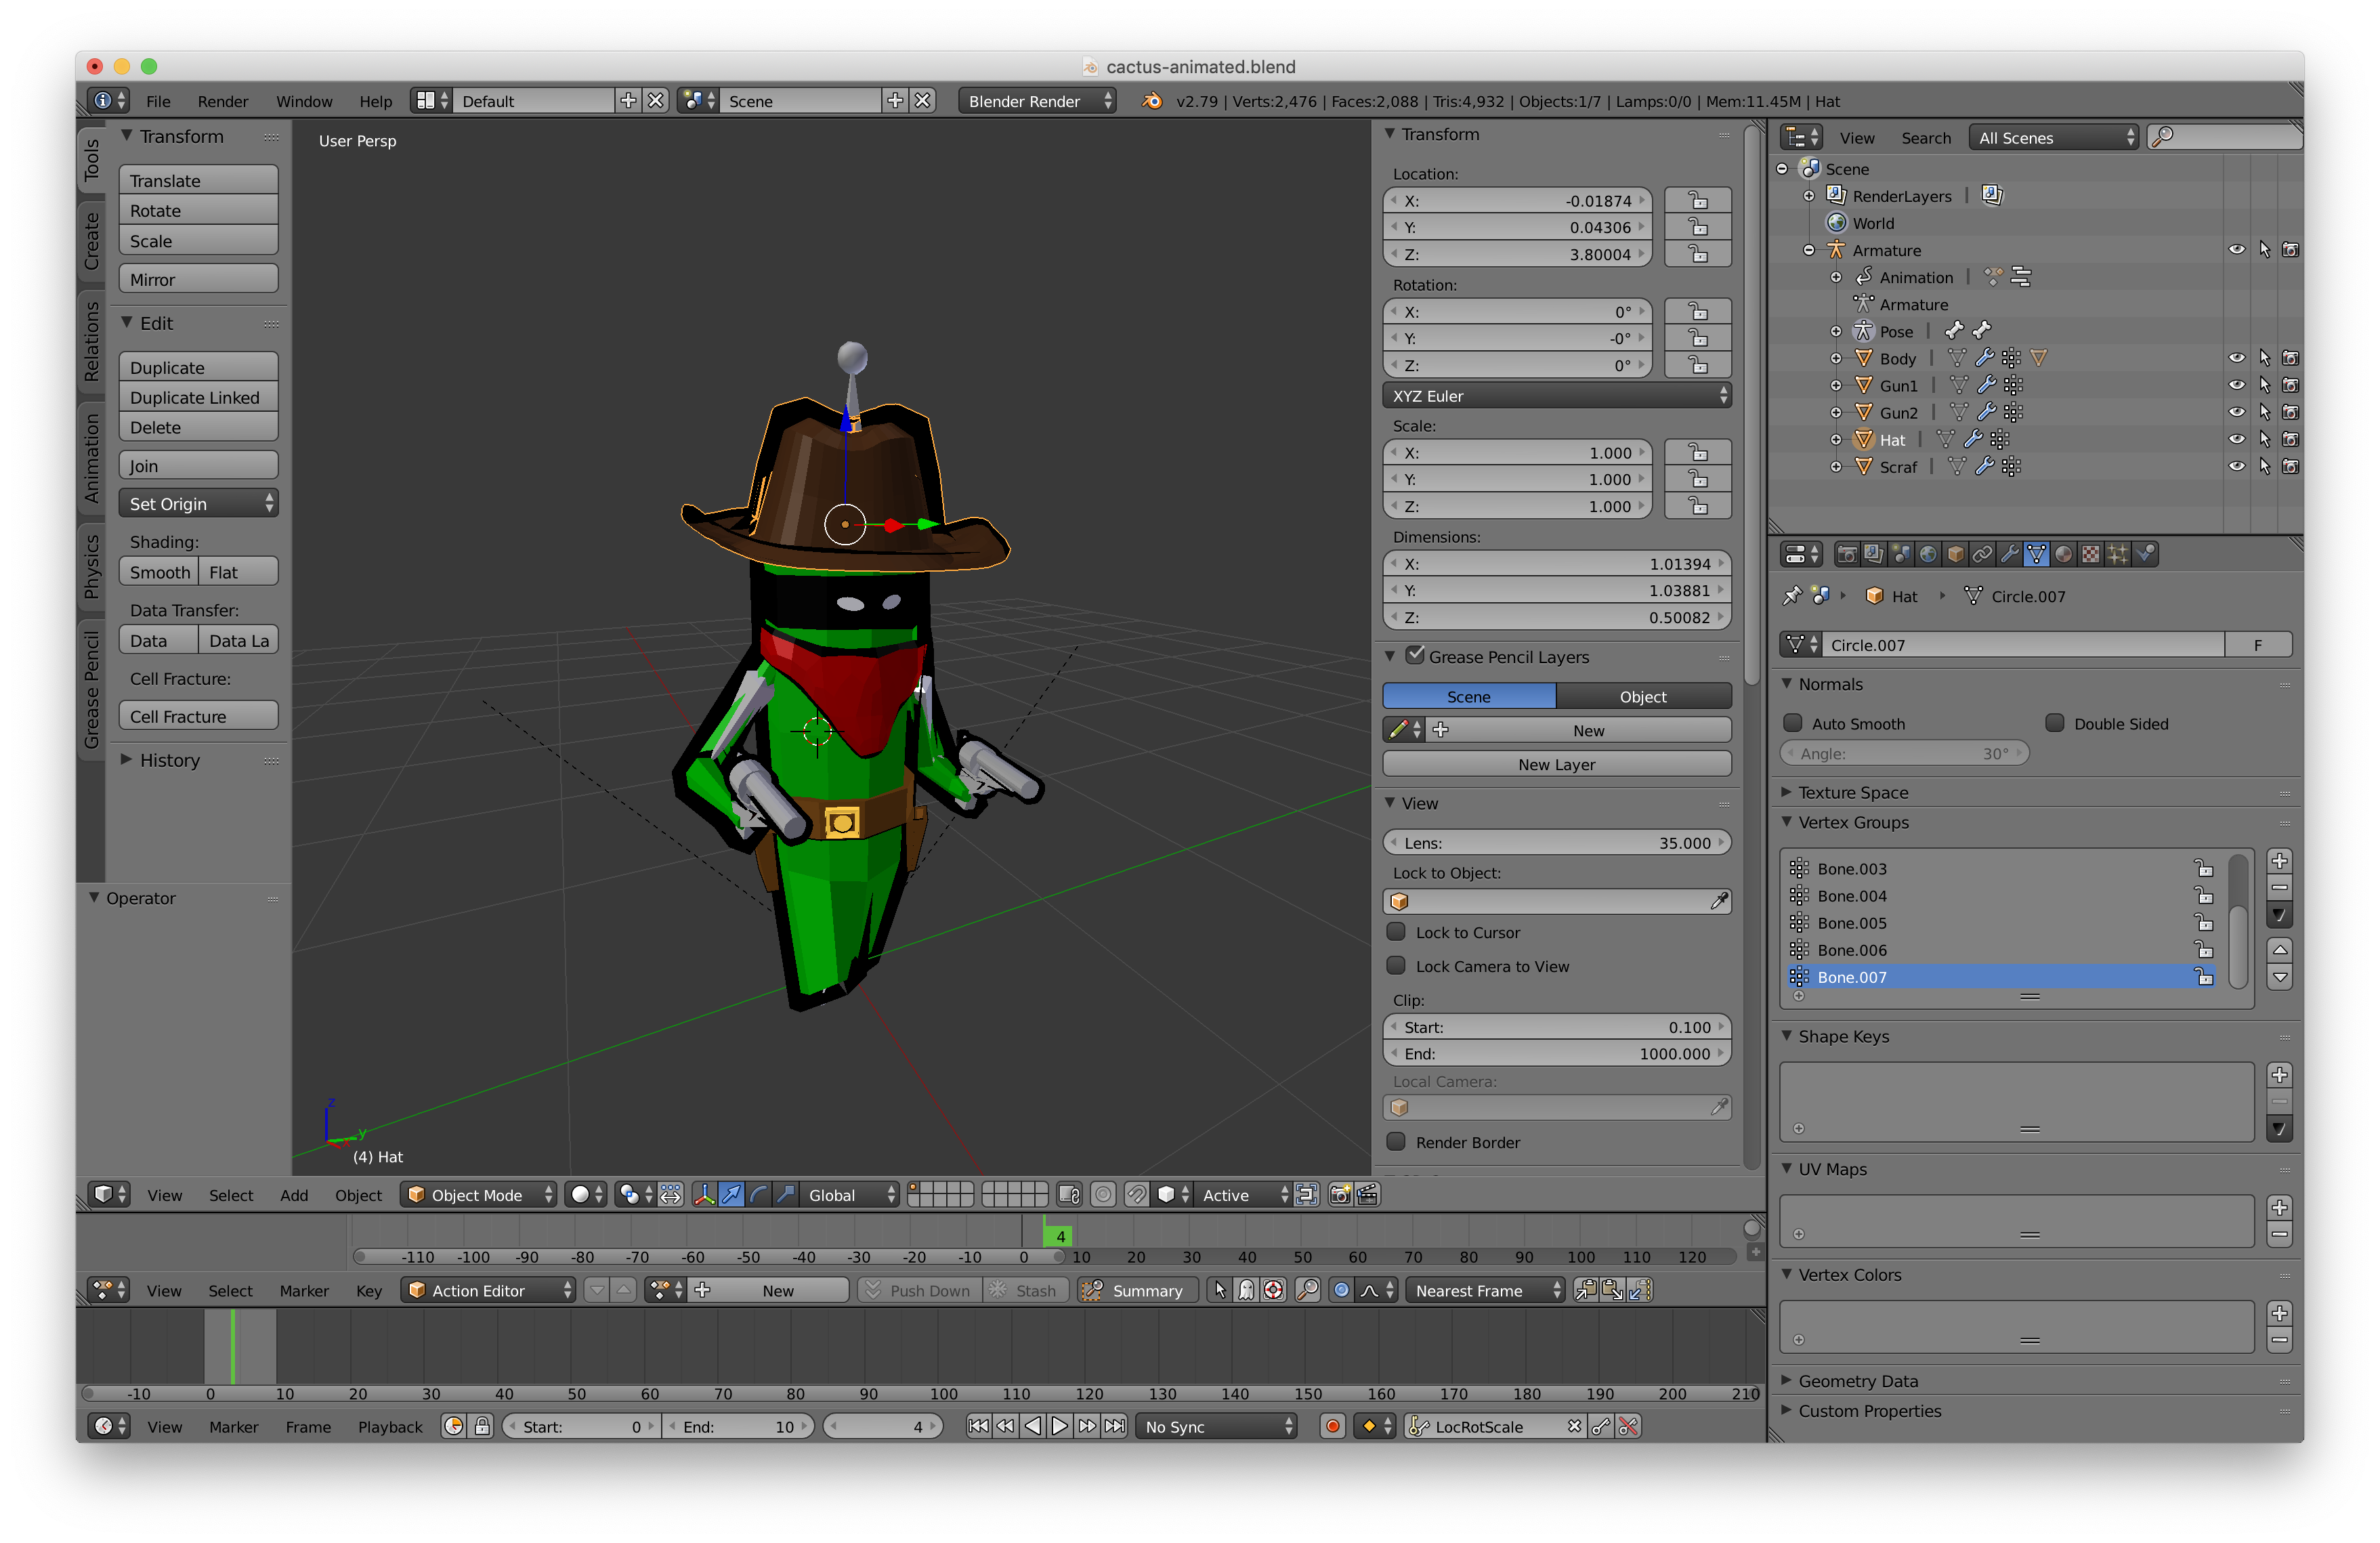Open the XYZ Euler rotation mode dropdown
Screen dimensions: 2380x1543
(1556, 396)
